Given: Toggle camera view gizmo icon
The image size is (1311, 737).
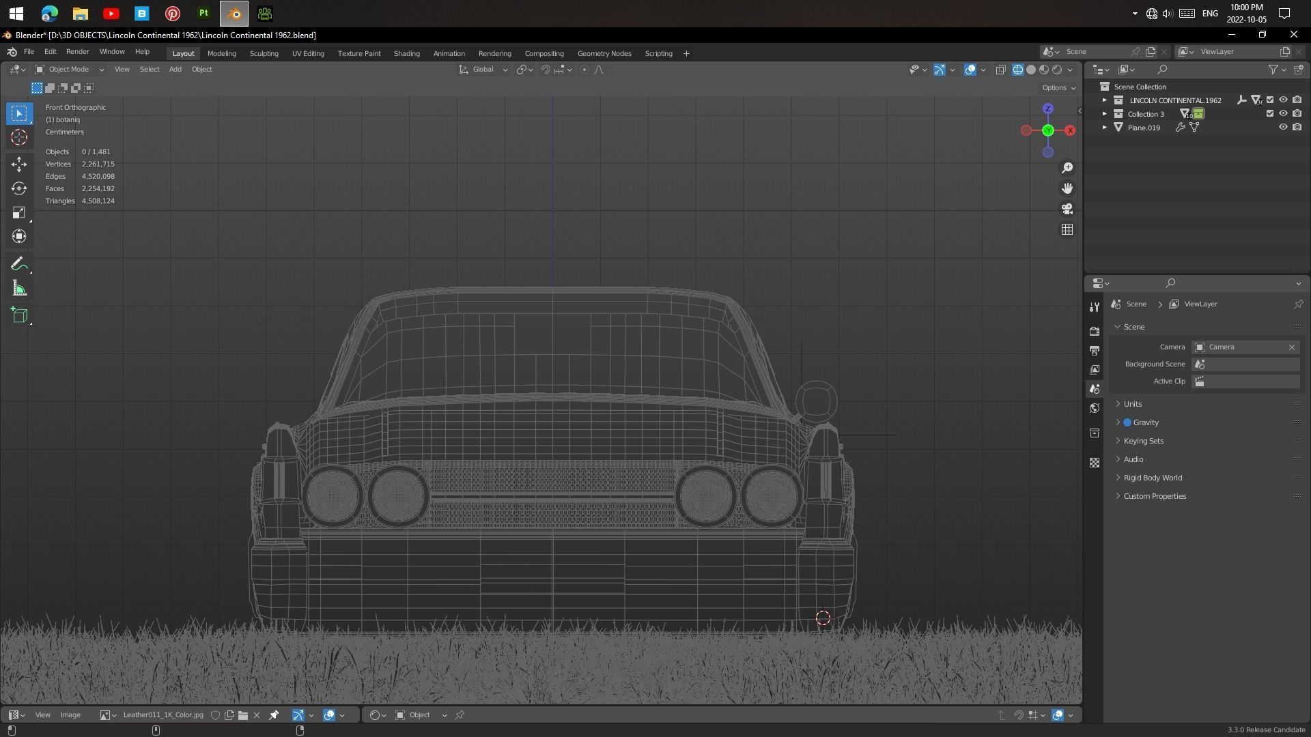Looking at the screenshot, I should [1067, 209].
